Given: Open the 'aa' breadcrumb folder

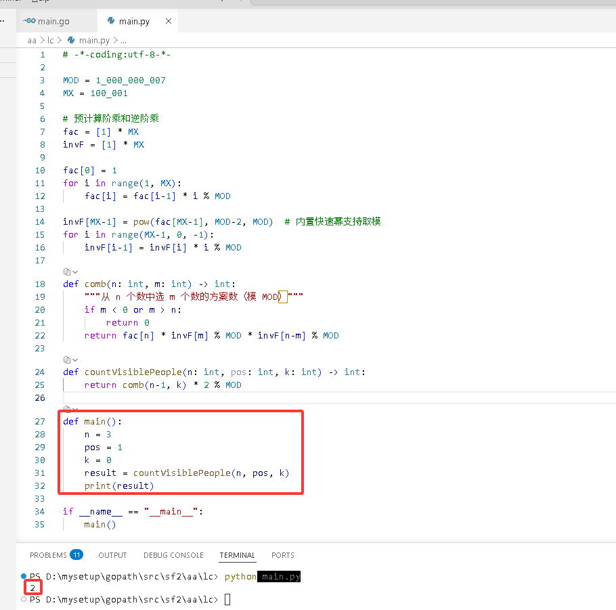Looking at the screenshot, I should [32, 41].
